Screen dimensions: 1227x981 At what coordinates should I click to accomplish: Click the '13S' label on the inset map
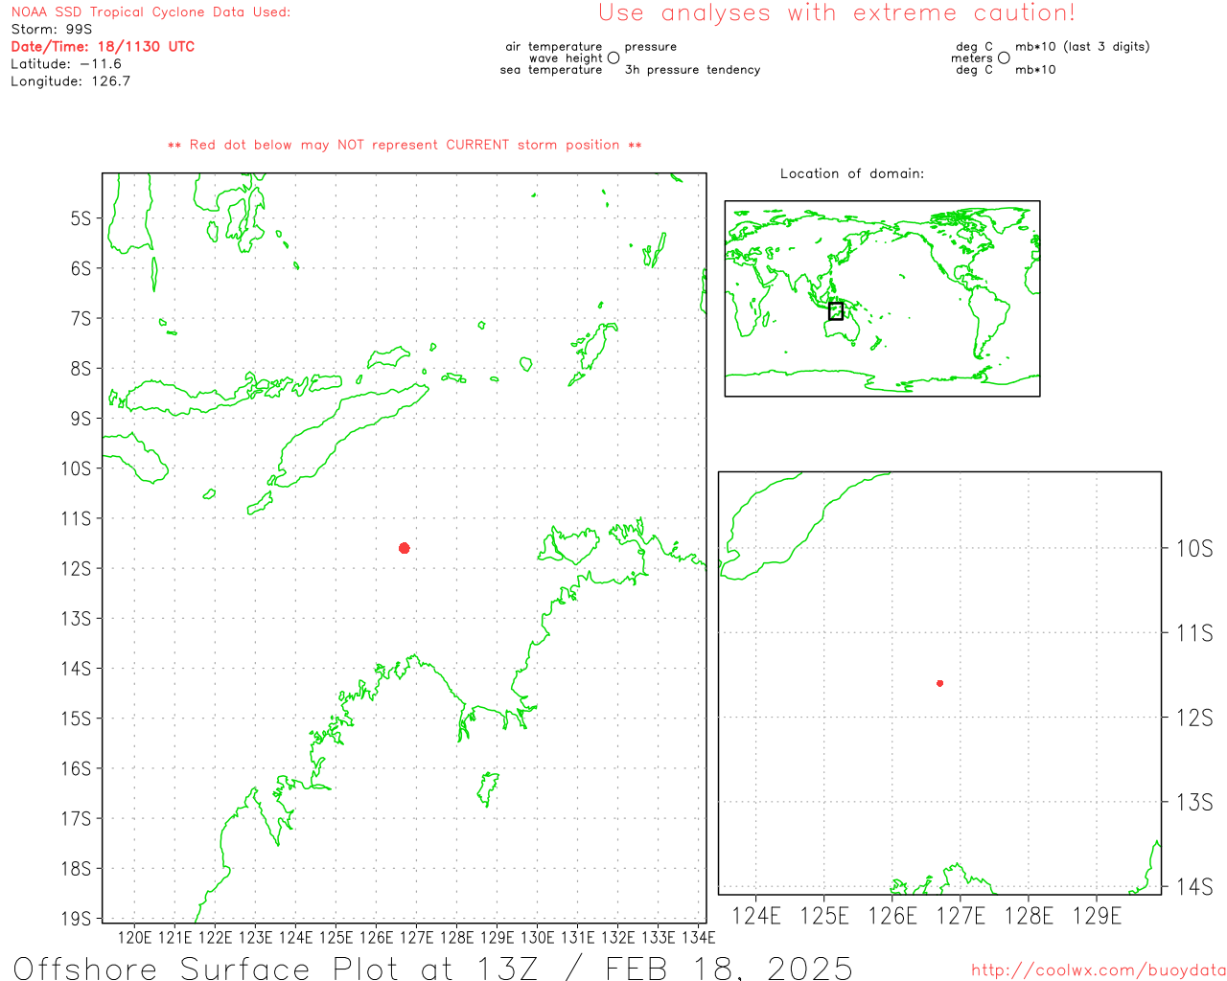[x=1194, y=803]
